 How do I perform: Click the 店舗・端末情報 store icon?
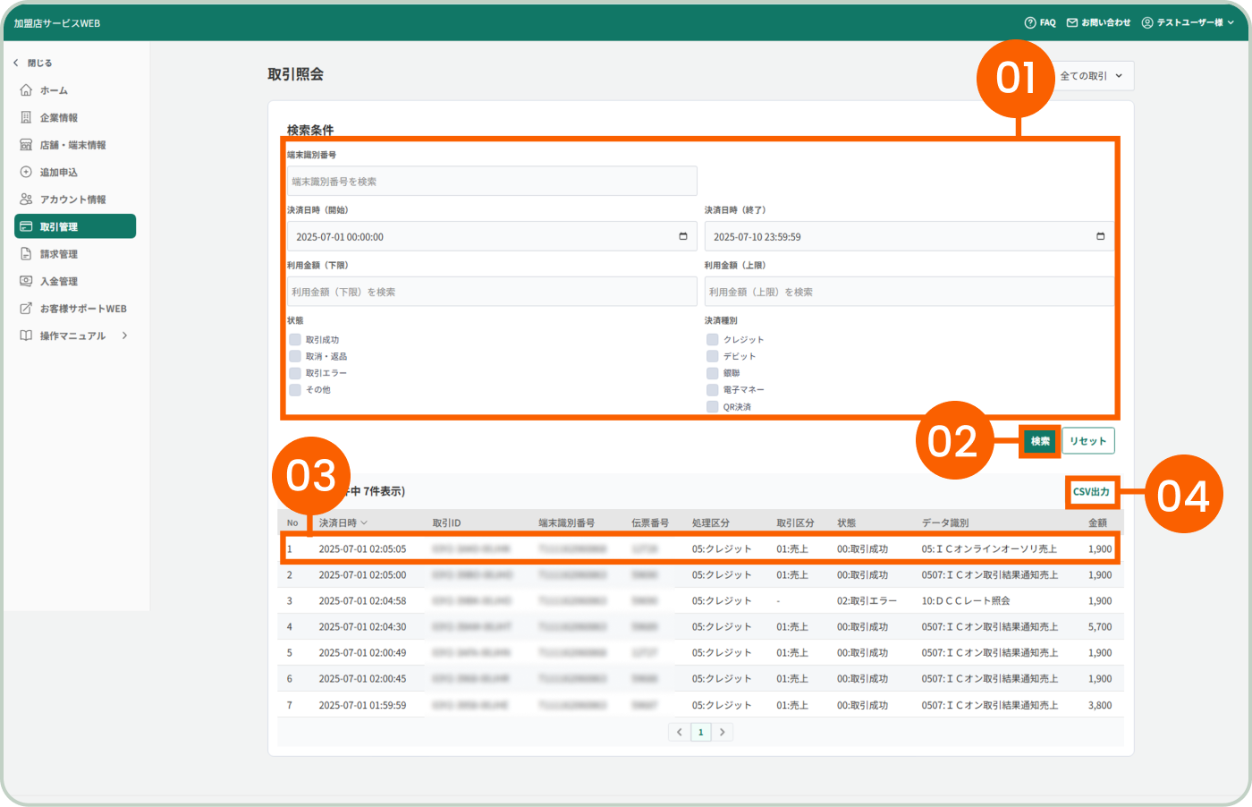click(x=26, y=145)
